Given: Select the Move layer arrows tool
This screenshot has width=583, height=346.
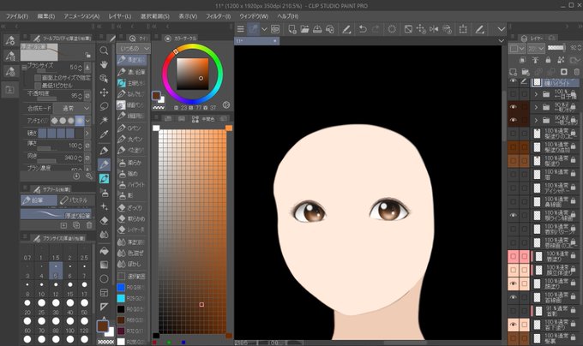Looking at the screenshot, I should (x=104, y=92).
